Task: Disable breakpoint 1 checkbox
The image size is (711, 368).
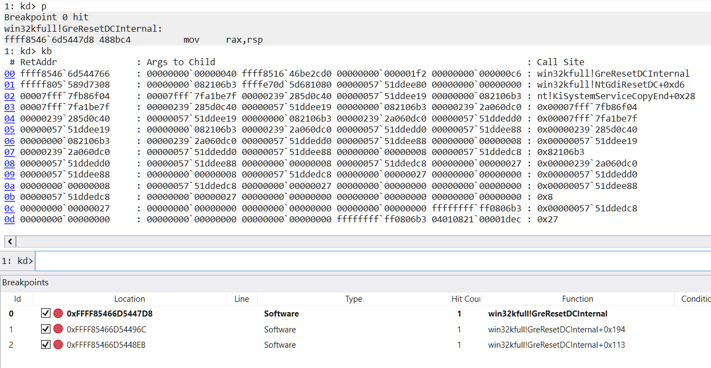Action: click(x=46, y=329)
